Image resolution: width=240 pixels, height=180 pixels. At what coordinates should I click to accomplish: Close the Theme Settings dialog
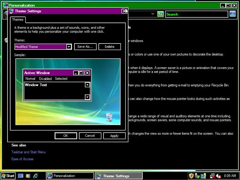pyautogui.click(x=124, y=11)
